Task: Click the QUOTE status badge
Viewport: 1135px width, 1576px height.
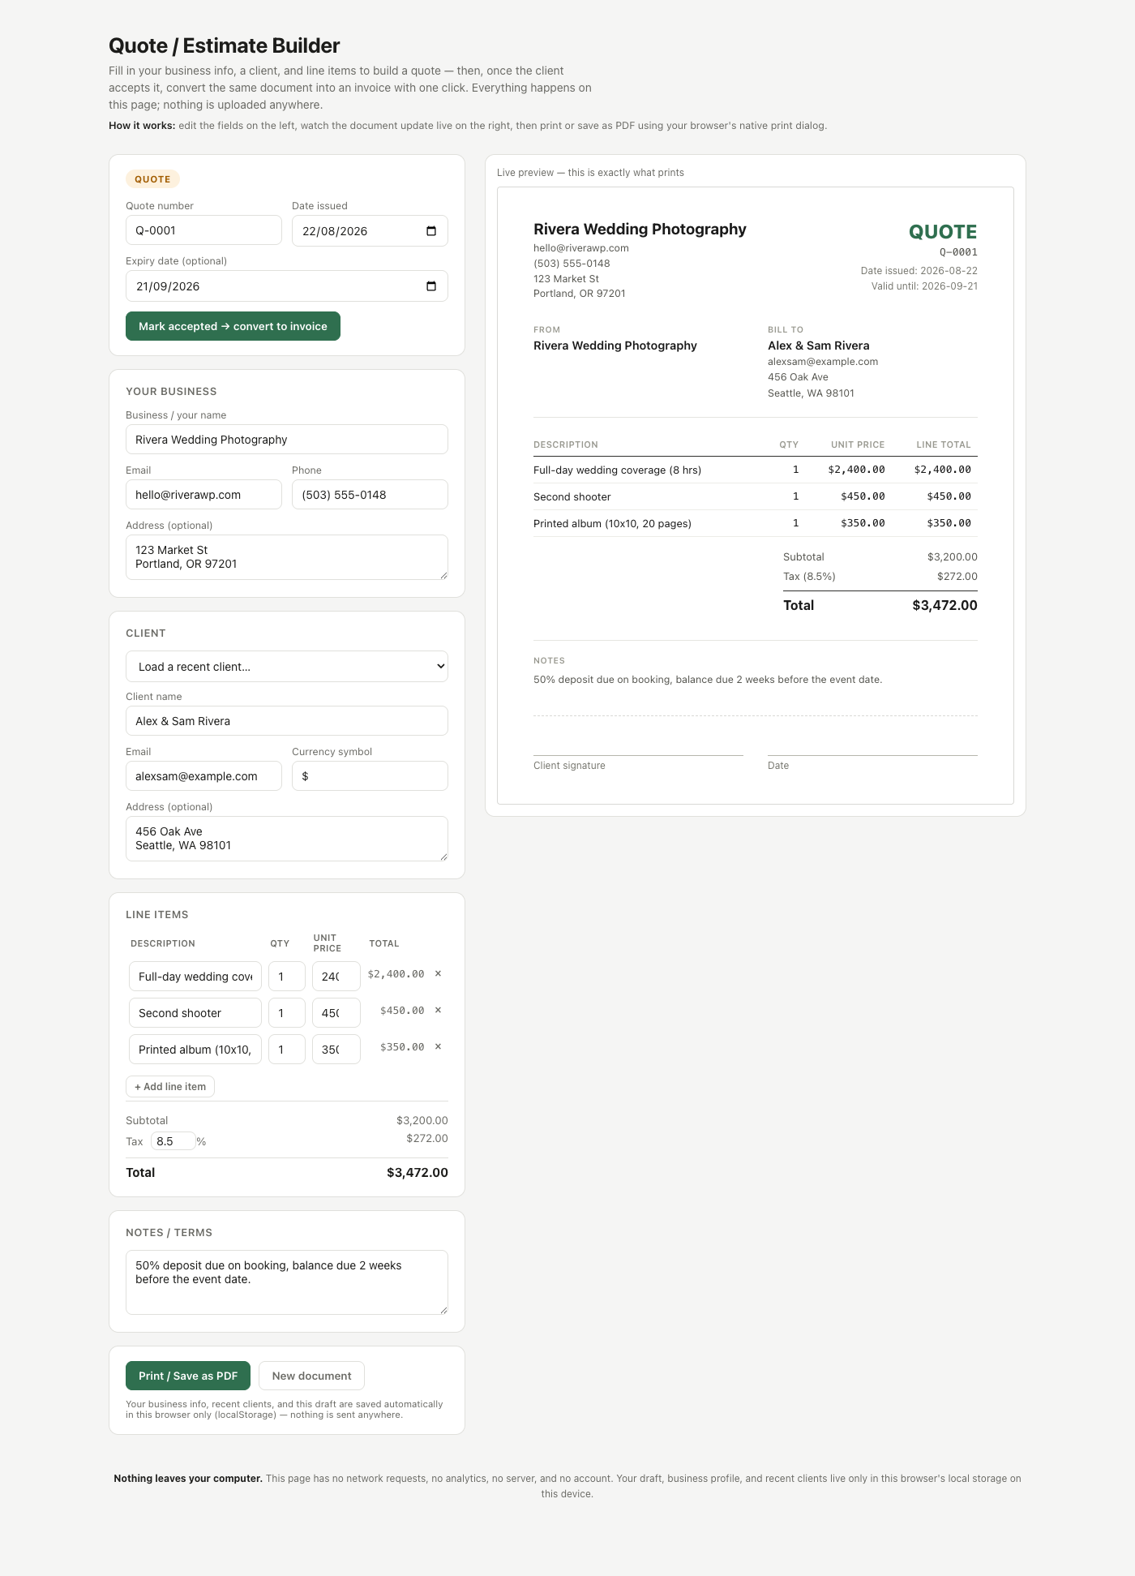Action: point(152,179)
